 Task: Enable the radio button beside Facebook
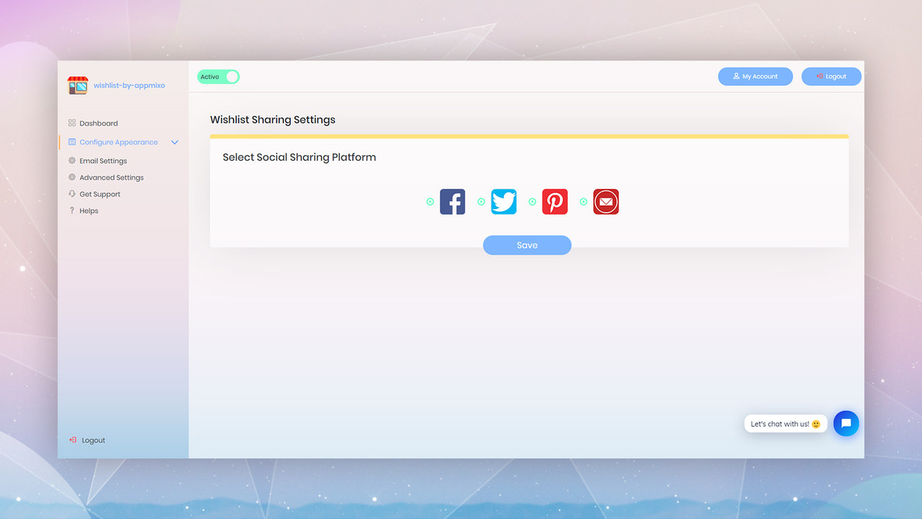click(430, 202)
